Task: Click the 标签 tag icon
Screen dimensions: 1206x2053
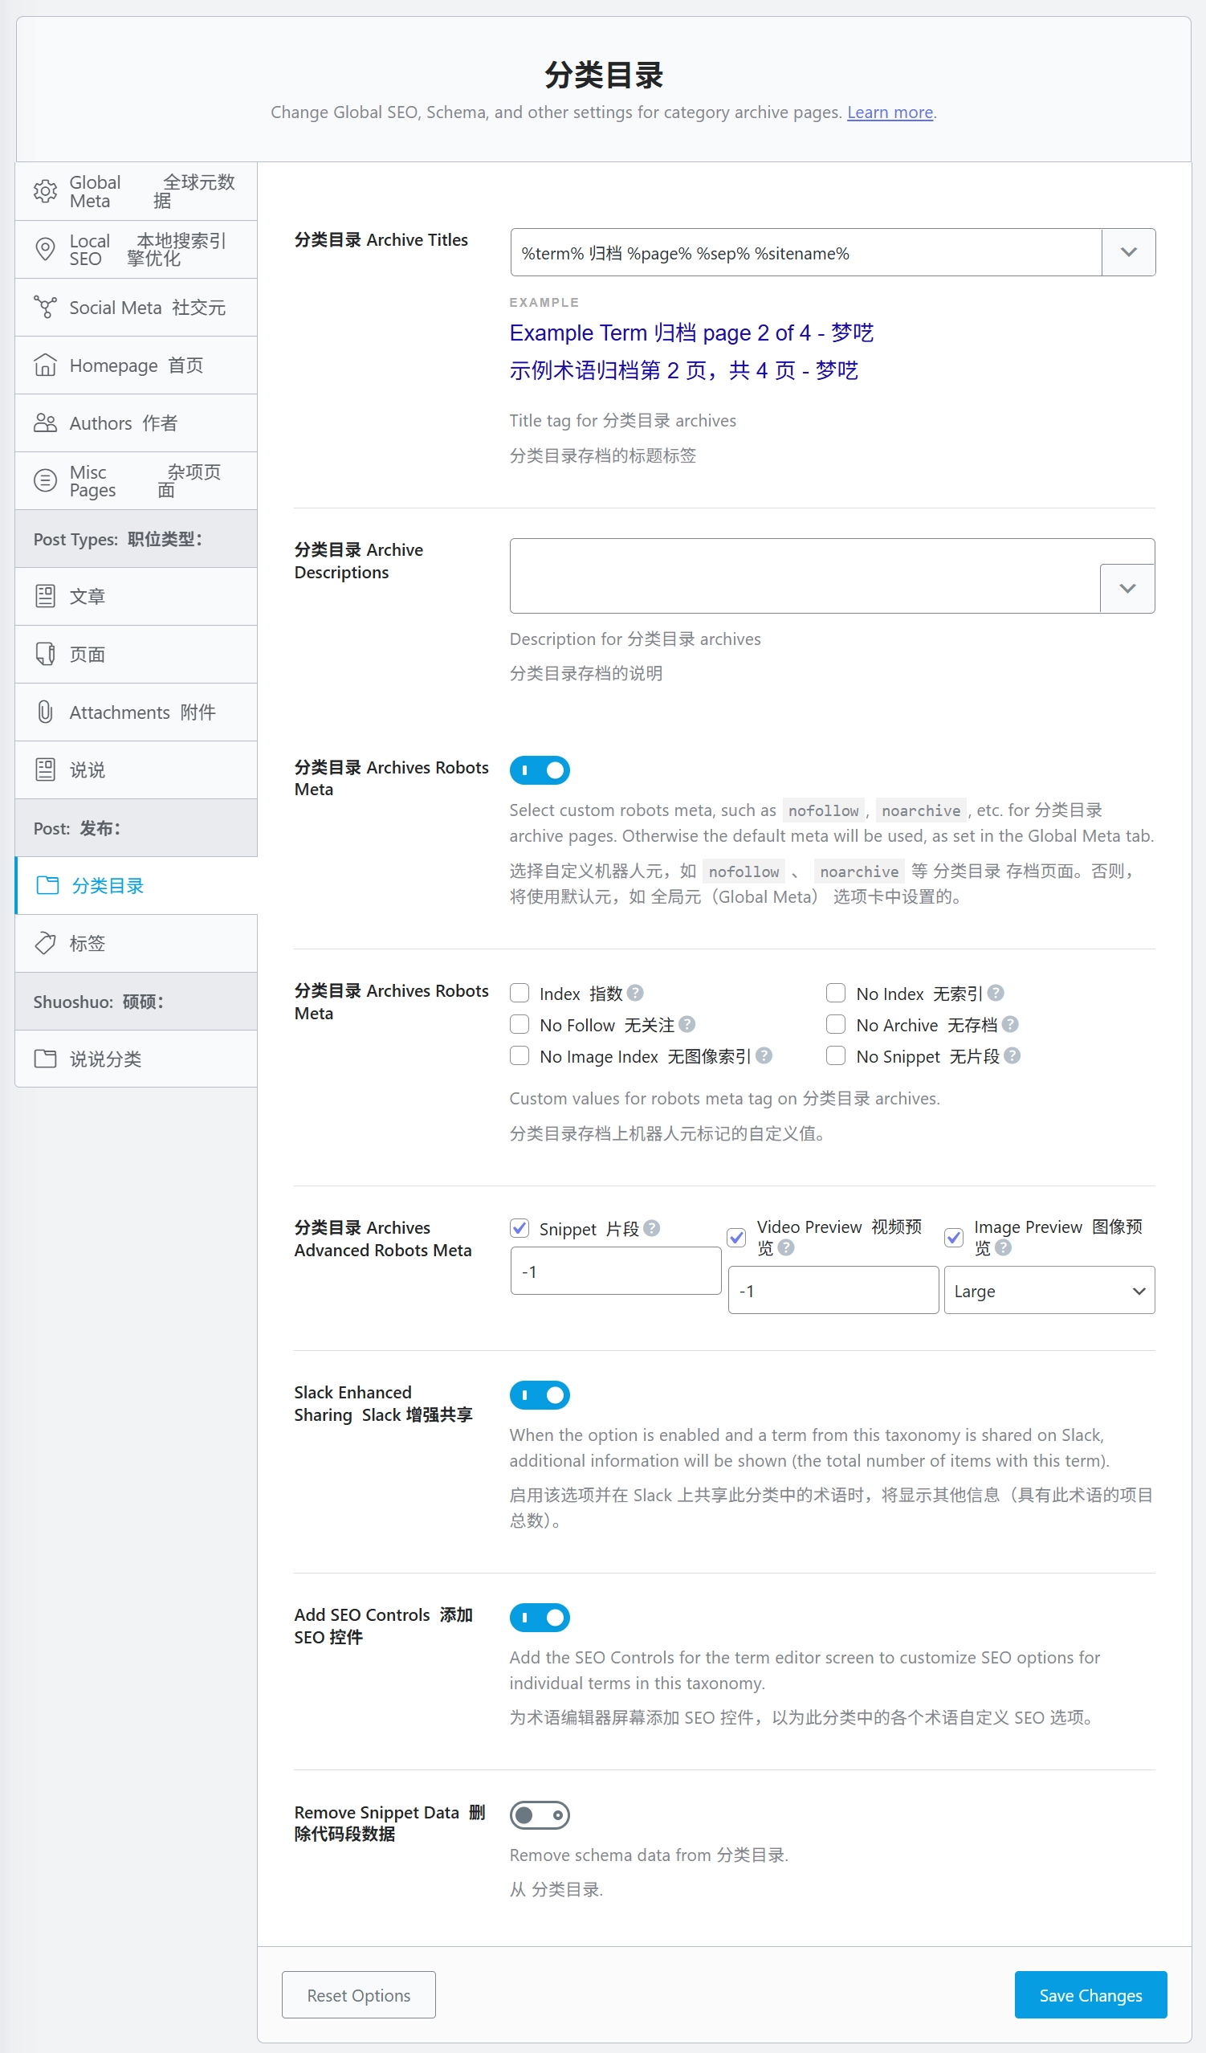Action: pyautogui.click(x=45, y=944)
